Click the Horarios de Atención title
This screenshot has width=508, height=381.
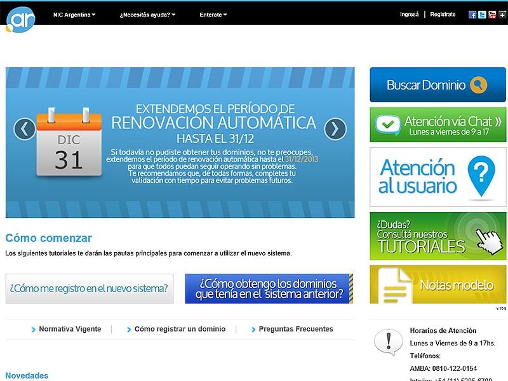click(x=443, y=331)
